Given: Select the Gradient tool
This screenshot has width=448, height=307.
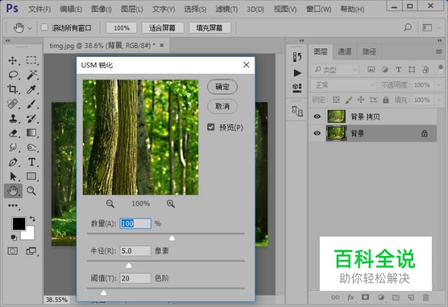Looking at the screenshot, I should [32, 133].
